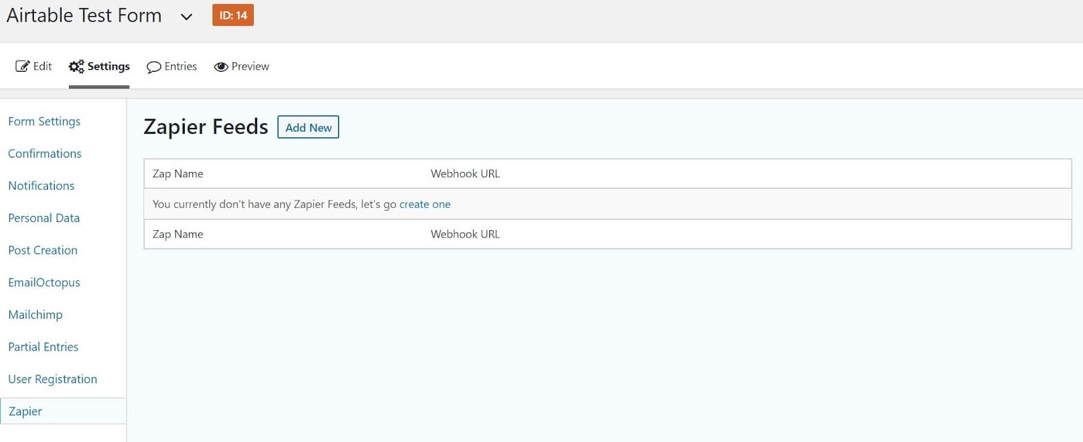Click the Preview eye icon
The width and height of the screenshot is (1083, 442).
221,66
